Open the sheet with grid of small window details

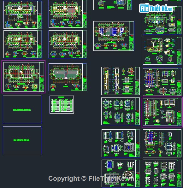click(162, 173)
